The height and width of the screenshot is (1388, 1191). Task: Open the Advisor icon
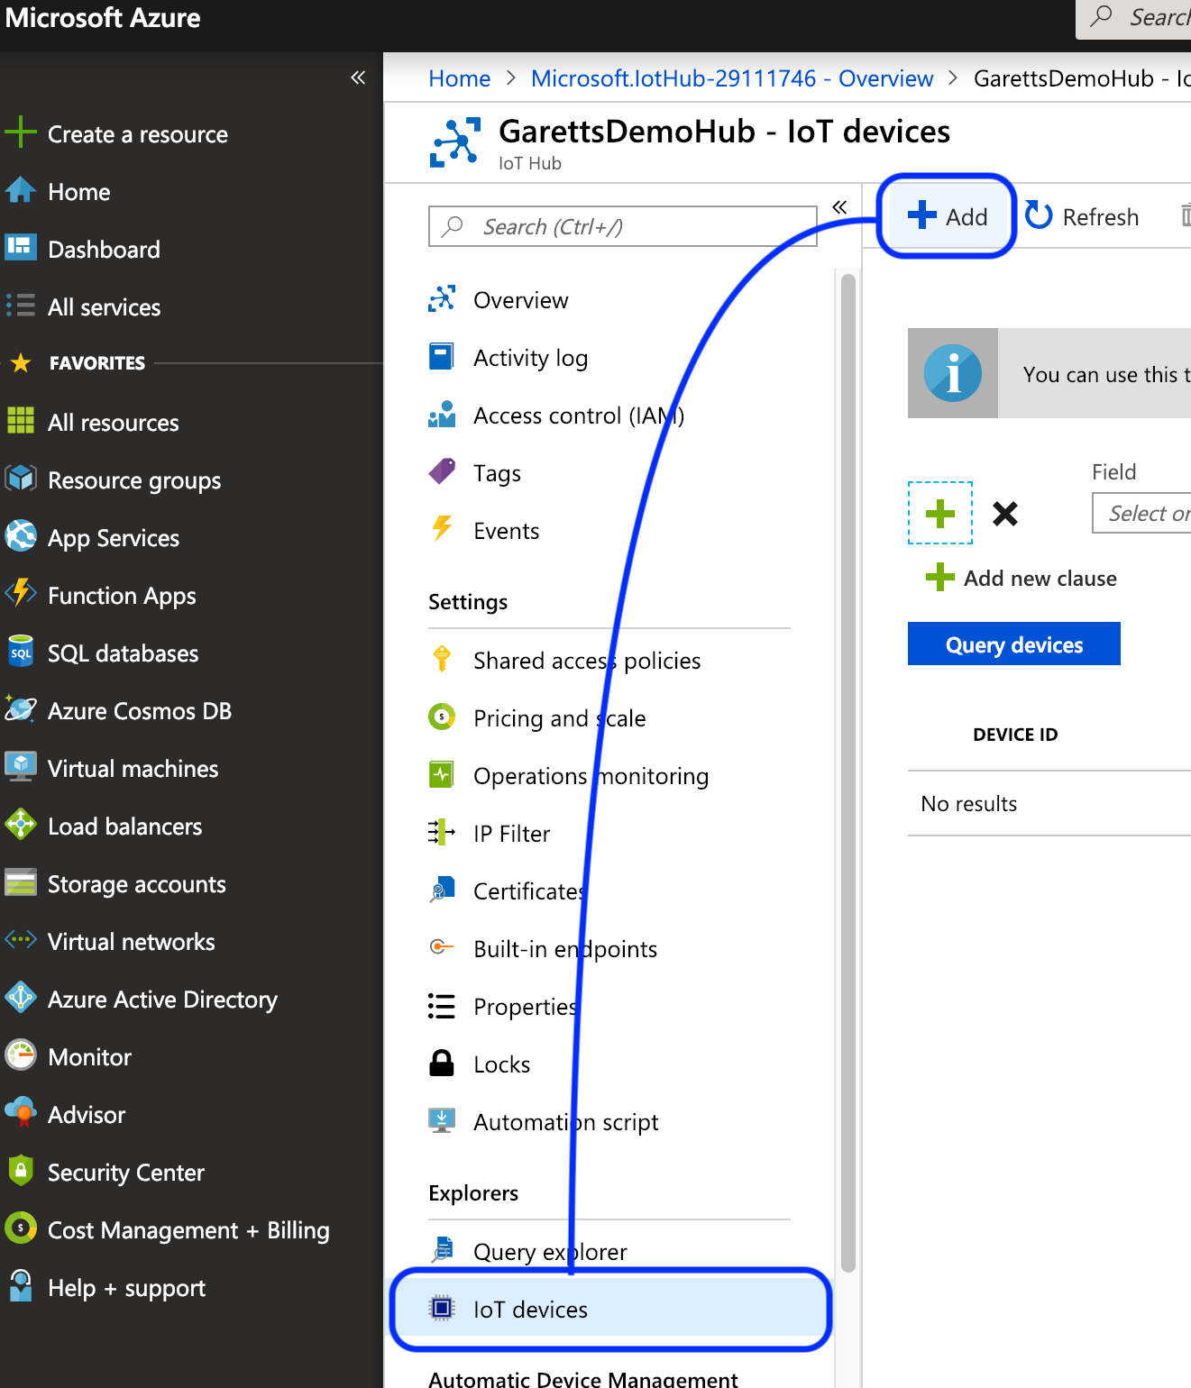click(20, 1113)
